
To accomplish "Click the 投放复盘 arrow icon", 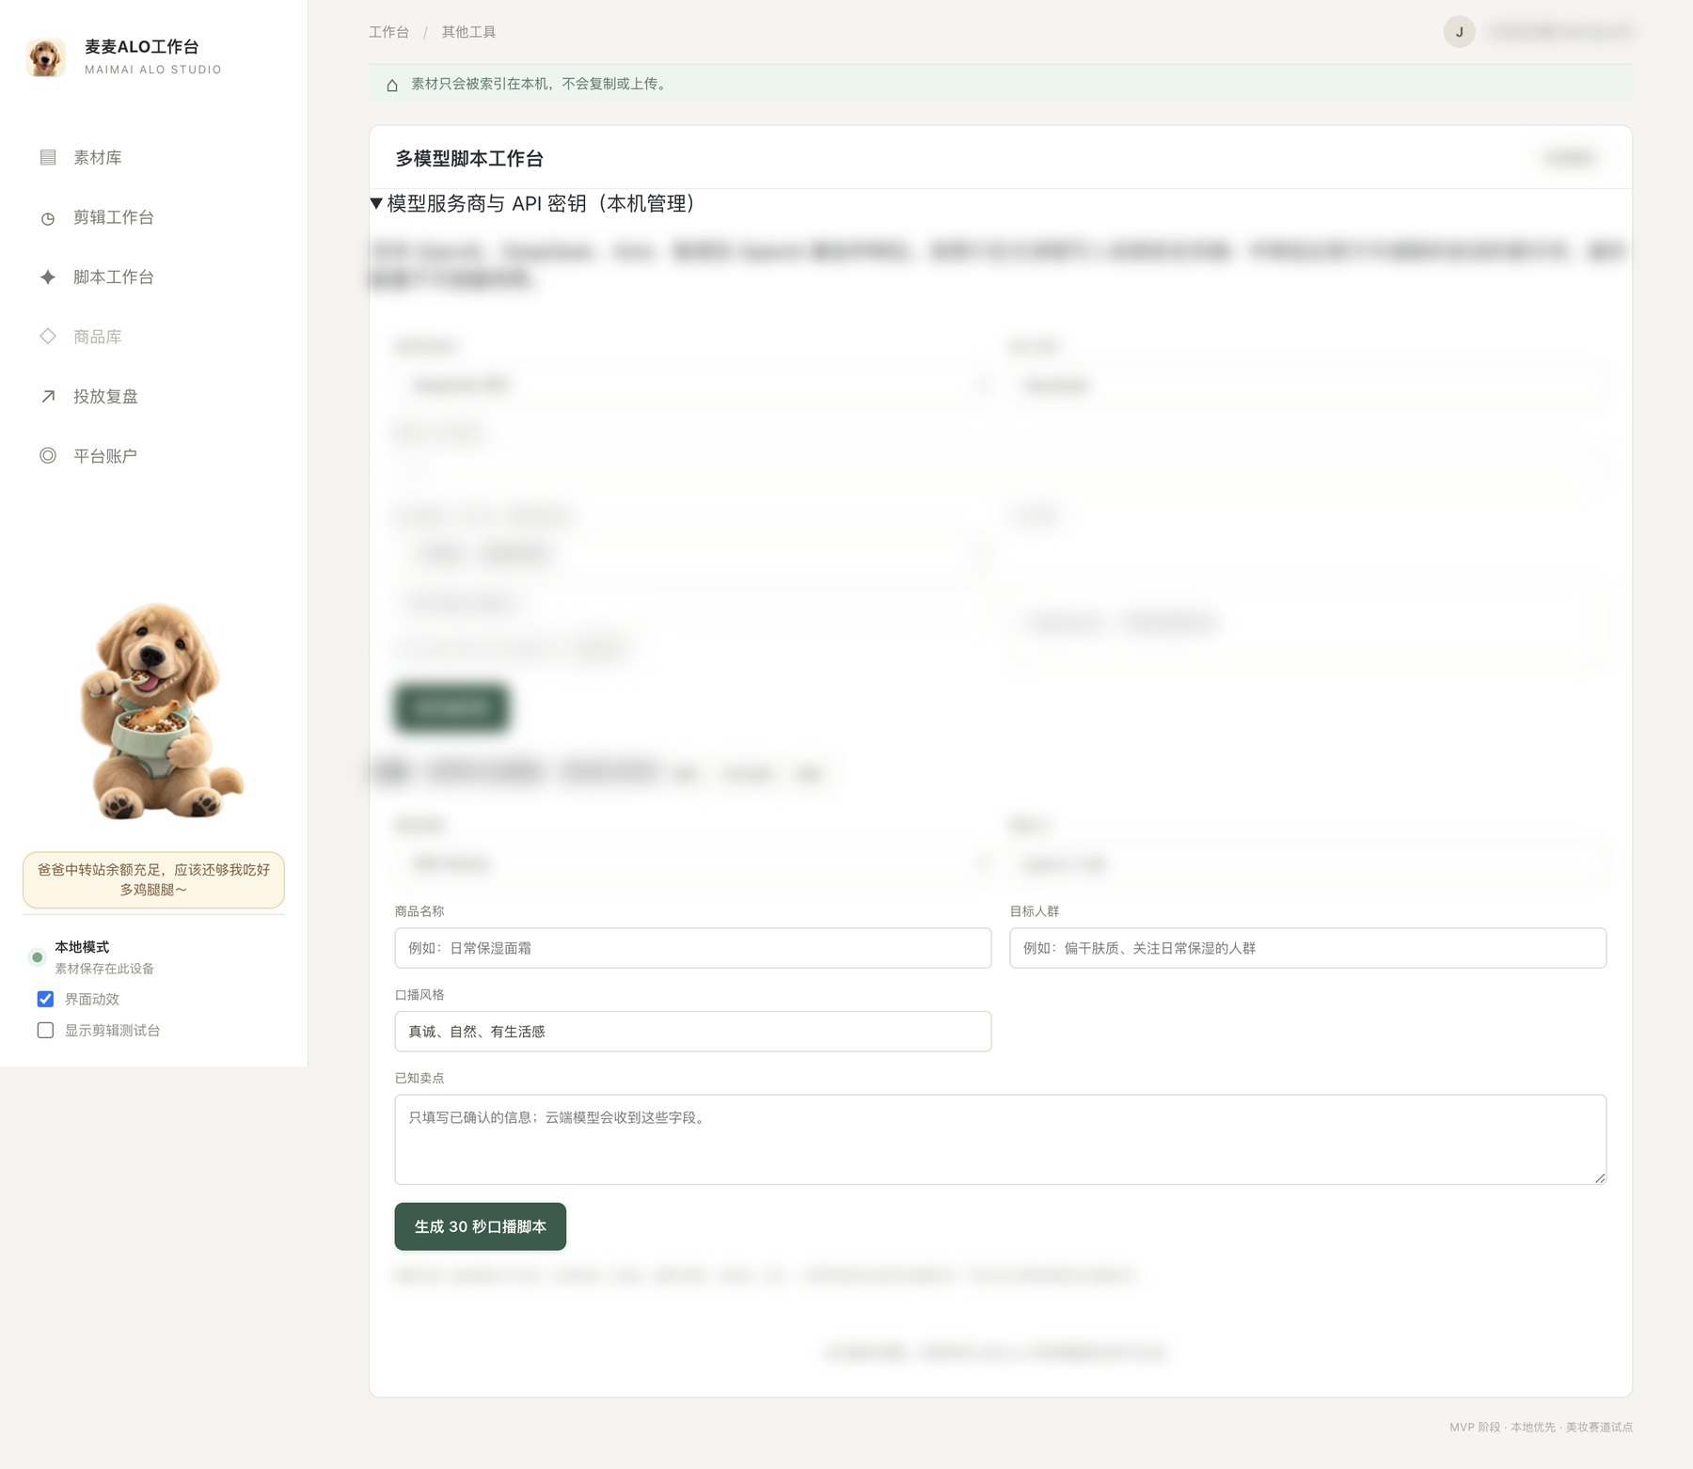I will click(48, 396).
